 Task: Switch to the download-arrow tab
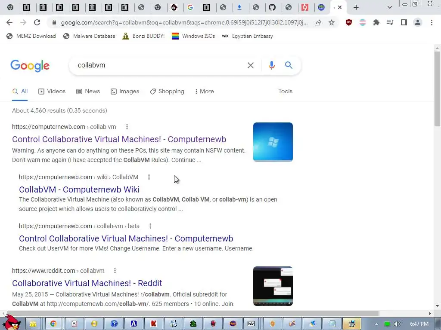(x=239, y=7)
